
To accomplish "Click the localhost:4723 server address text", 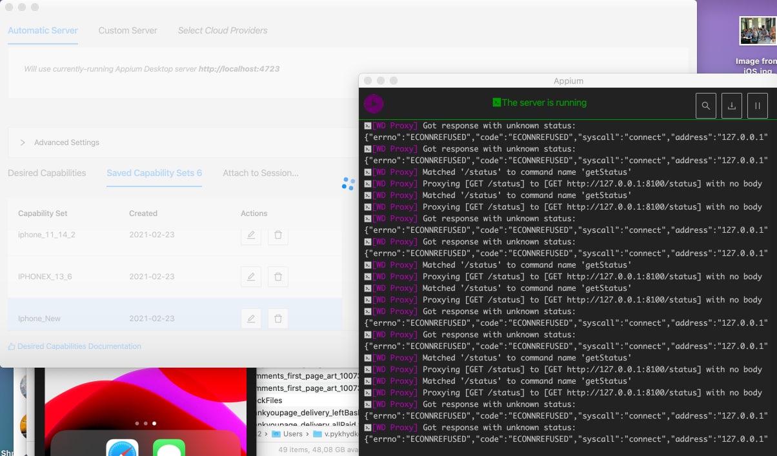I will (239, 68).
